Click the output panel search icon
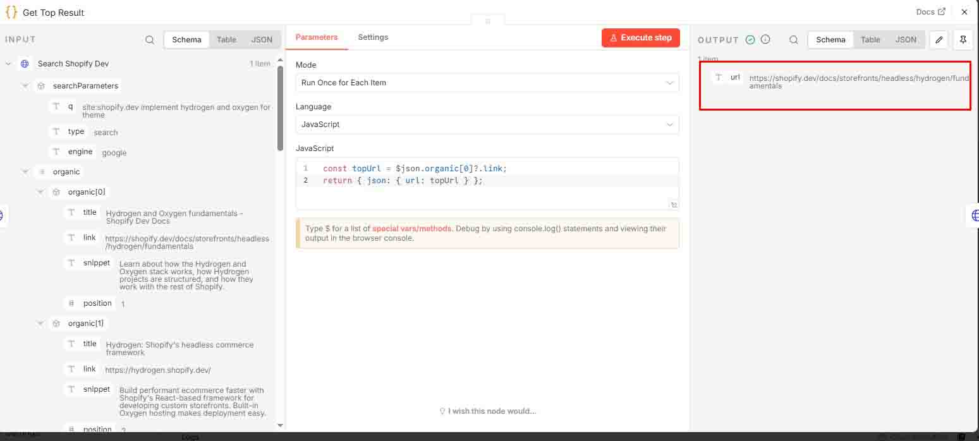979x441 pixels. coord(794,40)
